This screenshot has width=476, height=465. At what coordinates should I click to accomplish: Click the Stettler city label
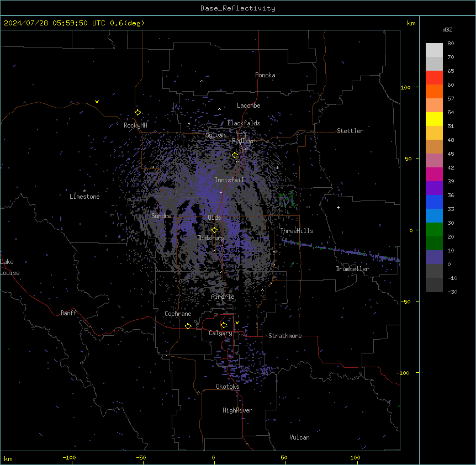point(350,131)
